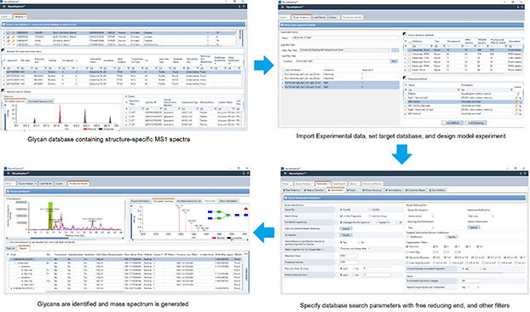530x312 pixels.
Task: Open the Glycan Derivatization dropdown
Action: (420, 216)
